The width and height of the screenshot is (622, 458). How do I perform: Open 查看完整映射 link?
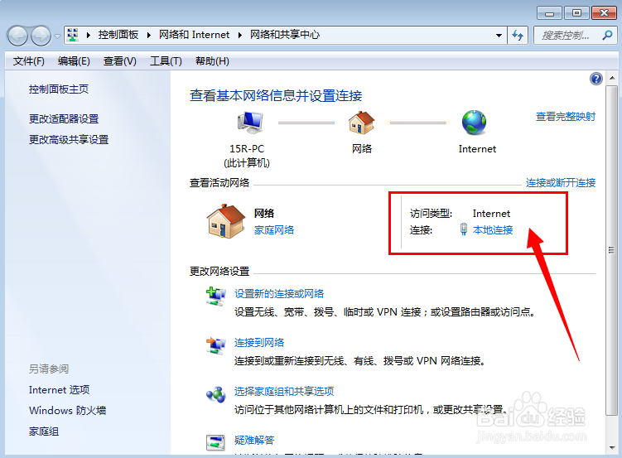pyautogui.click(x=566, y=117)
